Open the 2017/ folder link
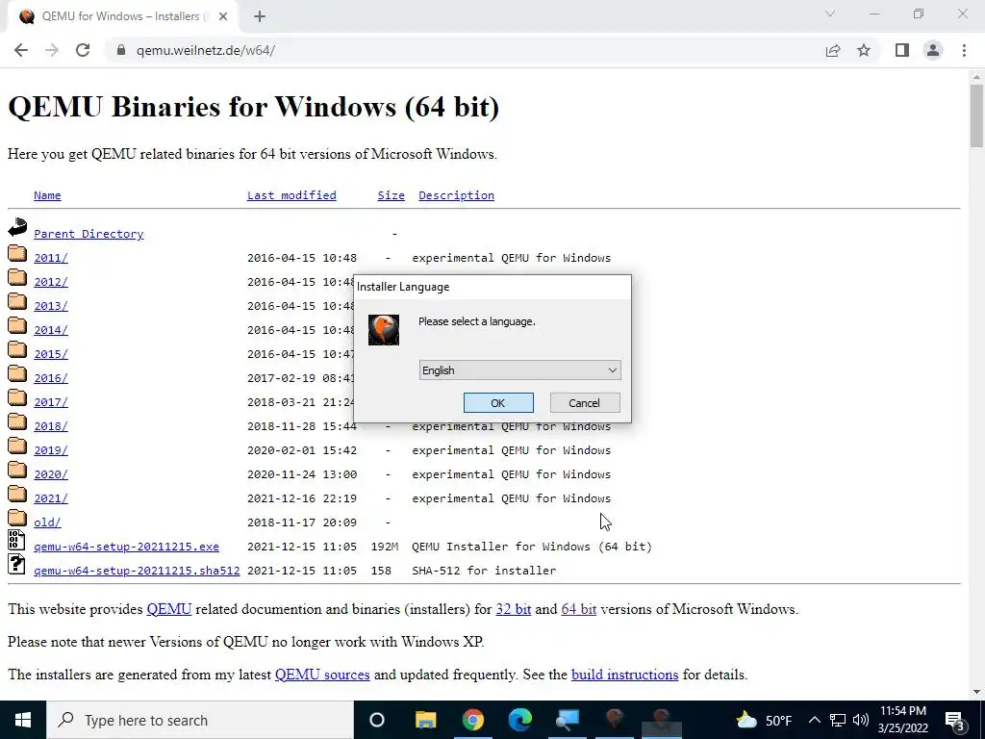 [x=51, y=402]
